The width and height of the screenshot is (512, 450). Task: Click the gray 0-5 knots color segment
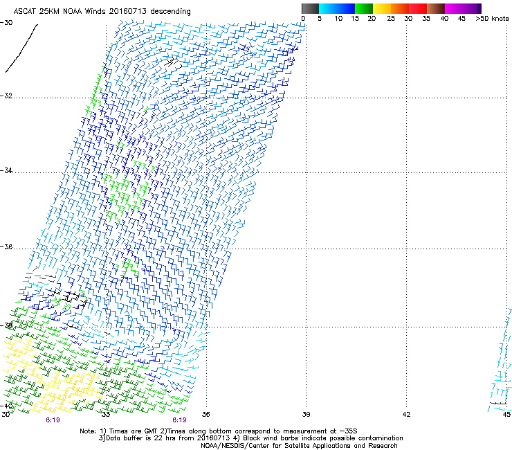[x=310, y=8]
